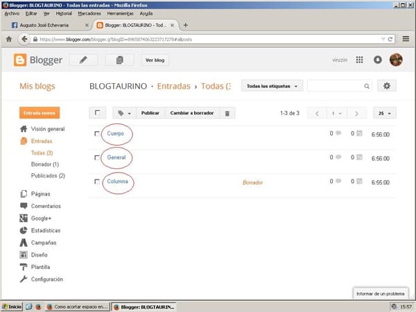Check the General post checkbox
The height and width of the screenshot is (312, 416).
tap(97, 157)
